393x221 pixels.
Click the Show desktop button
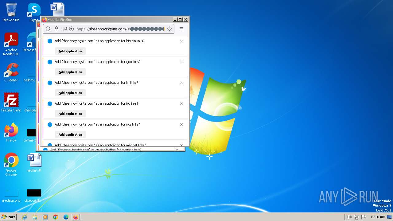[389, 217]
